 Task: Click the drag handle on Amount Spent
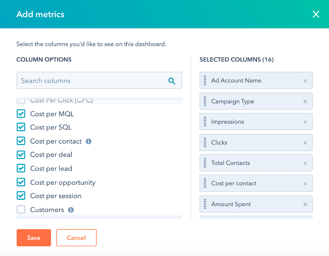(205, 204)
